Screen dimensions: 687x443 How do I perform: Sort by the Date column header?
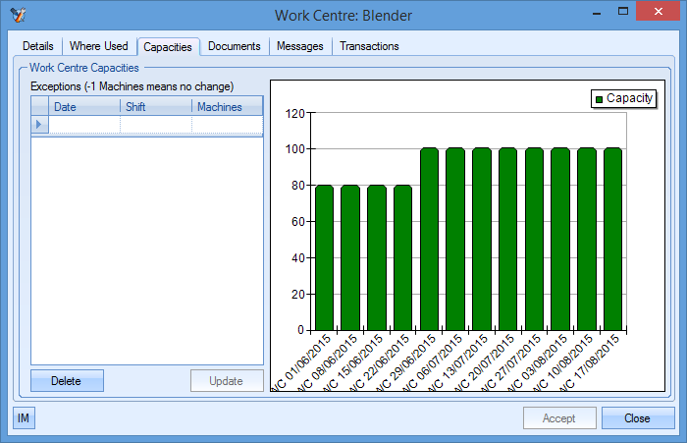[x=84, y=107]
